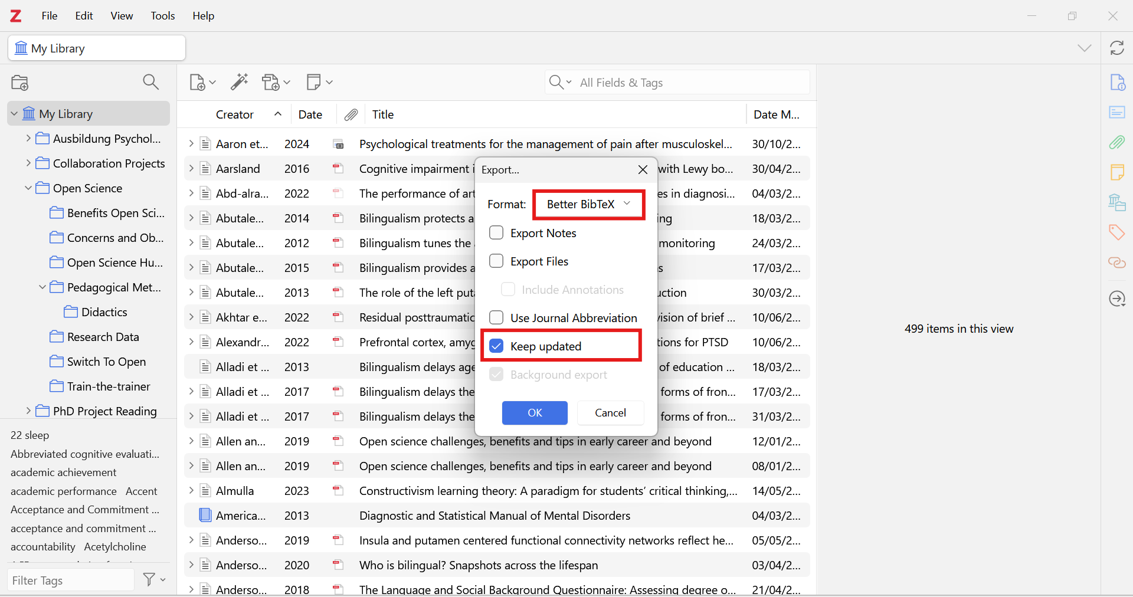Expand the PhD Project Reading collection

click(28, 411)
